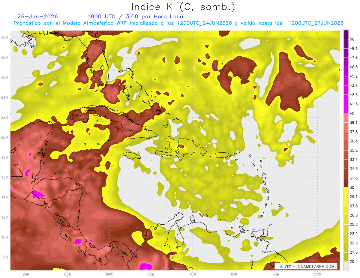Viewport: 360px width, 278px height.
Task: Click the colorbar value '43.9'
Action: click(x=354, y=85)
